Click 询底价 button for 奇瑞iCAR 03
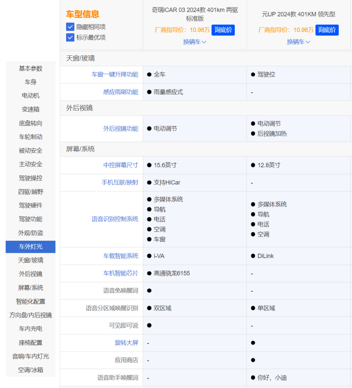Screen dimensions: 352x388 (x=223, y=30)
